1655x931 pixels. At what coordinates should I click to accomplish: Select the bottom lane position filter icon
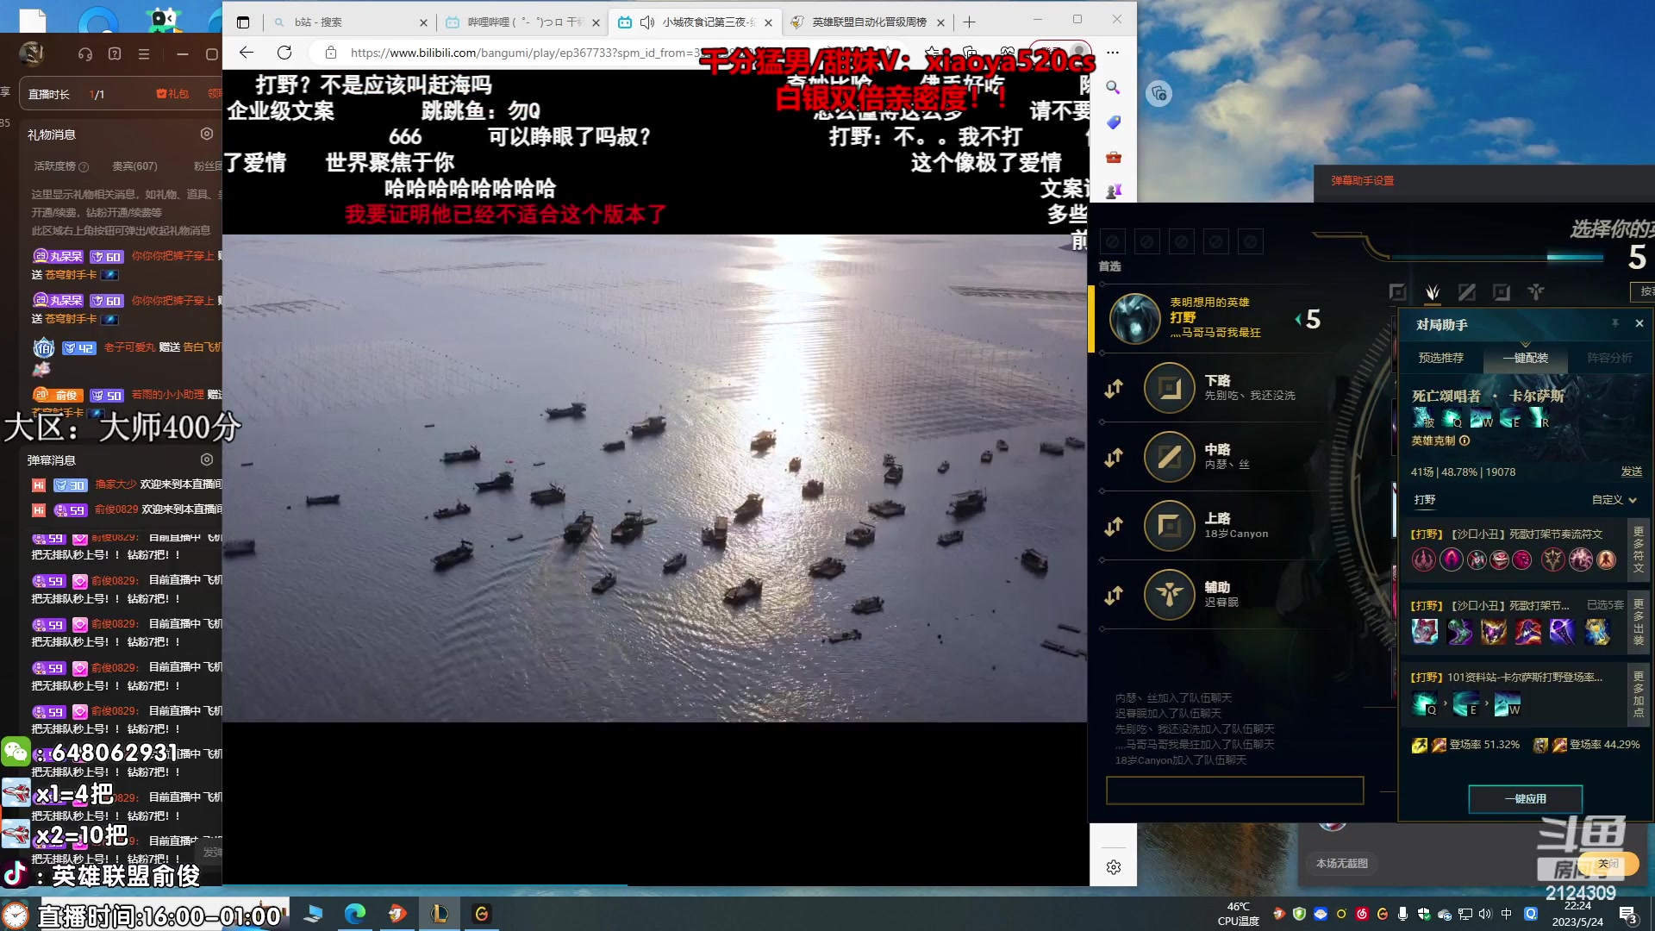(1501, 292)
